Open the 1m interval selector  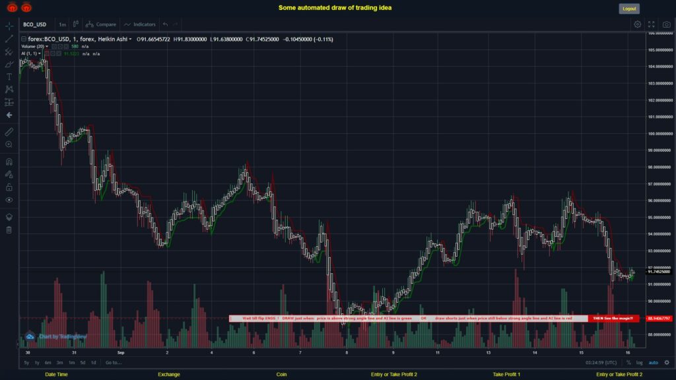click(62, 24)
